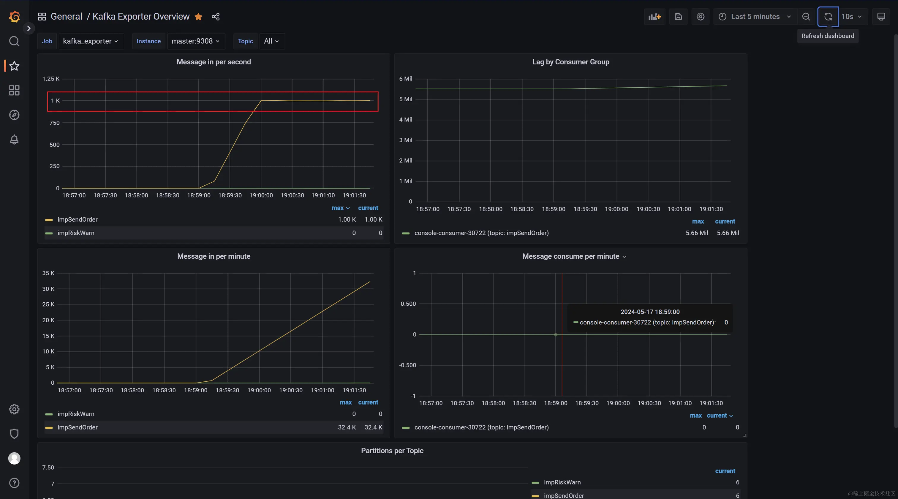Open the Alerting bell icon
The height and width of the screenshot is (499, 898).
[14, 140]
